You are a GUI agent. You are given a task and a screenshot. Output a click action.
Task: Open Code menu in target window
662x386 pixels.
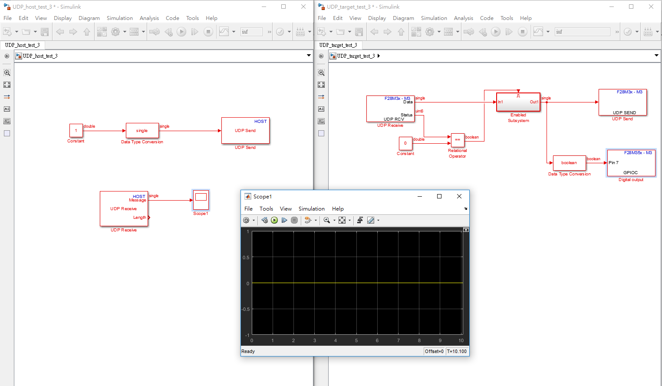pyautogui.click(x=487, y=18)
